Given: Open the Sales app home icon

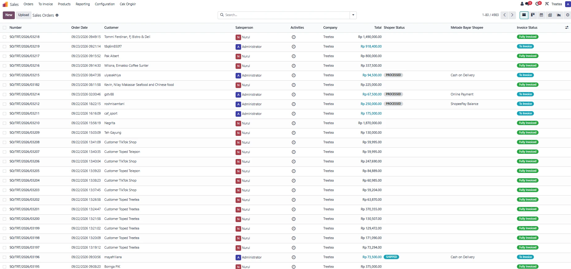Looking at the screenshot, I should click(5, 4).
